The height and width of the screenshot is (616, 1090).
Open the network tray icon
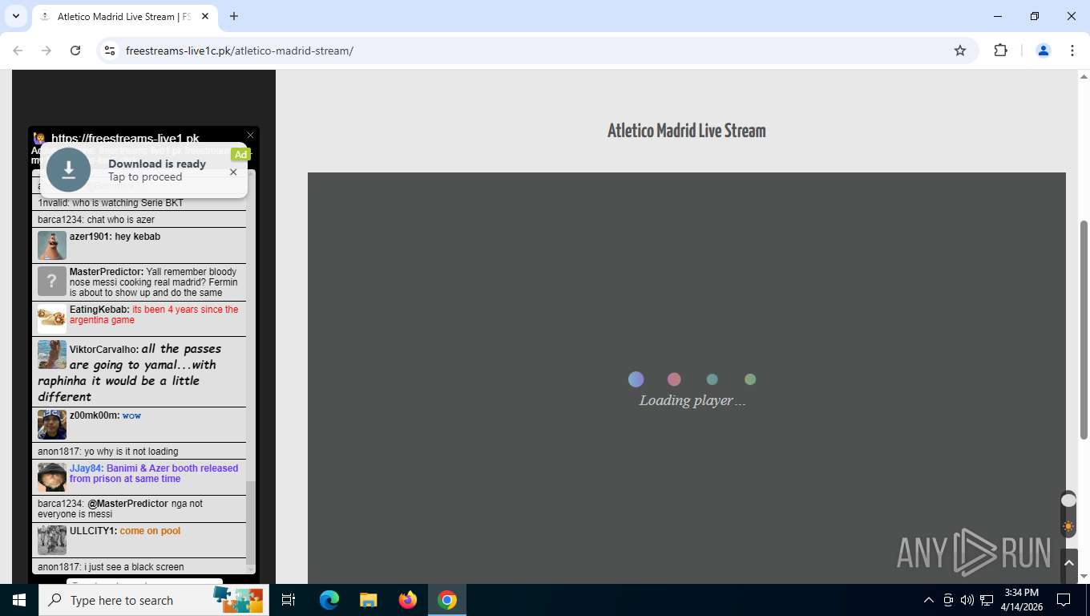[987, 600]
